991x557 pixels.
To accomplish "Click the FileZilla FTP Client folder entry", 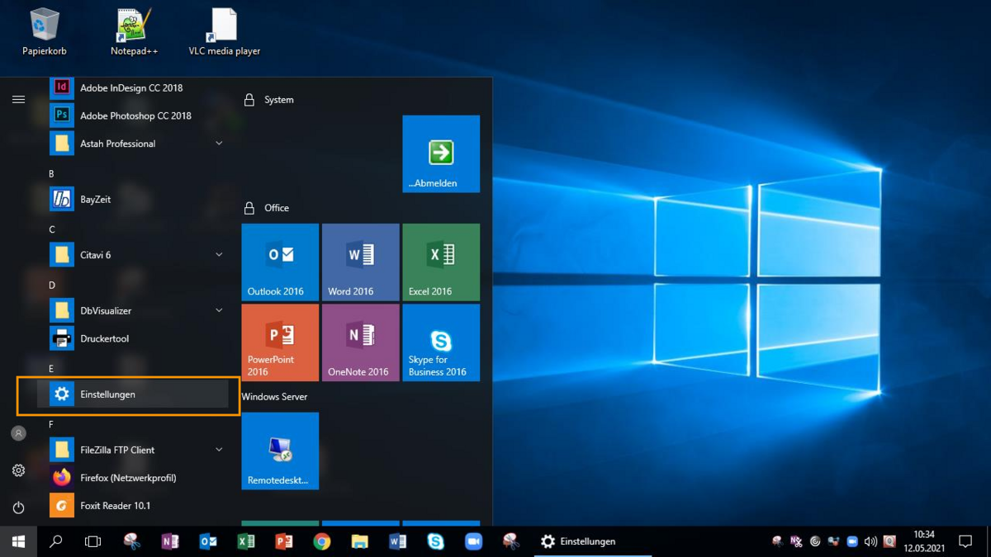I will (133, 450).
